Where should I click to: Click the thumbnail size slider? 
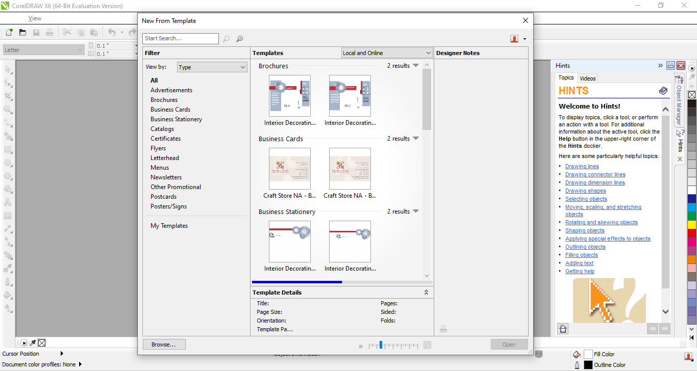click(381, 345)
